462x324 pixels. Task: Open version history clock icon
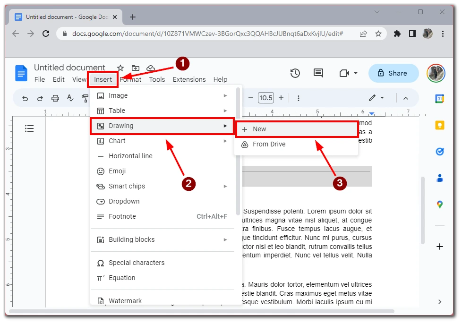tap(295, 73)
